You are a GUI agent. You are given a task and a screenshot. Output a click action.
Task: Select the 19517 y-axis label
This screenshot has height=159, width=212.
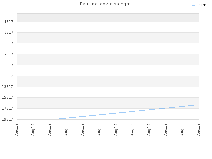[x=8, y=119]
